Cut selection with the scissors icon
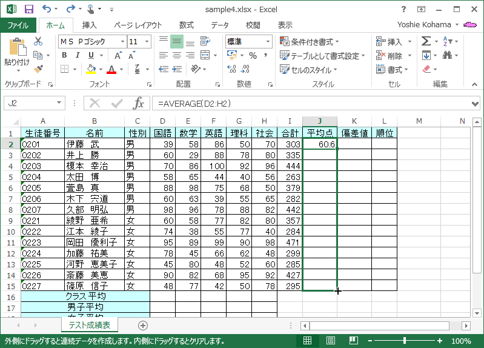 (x=38, y=41)
